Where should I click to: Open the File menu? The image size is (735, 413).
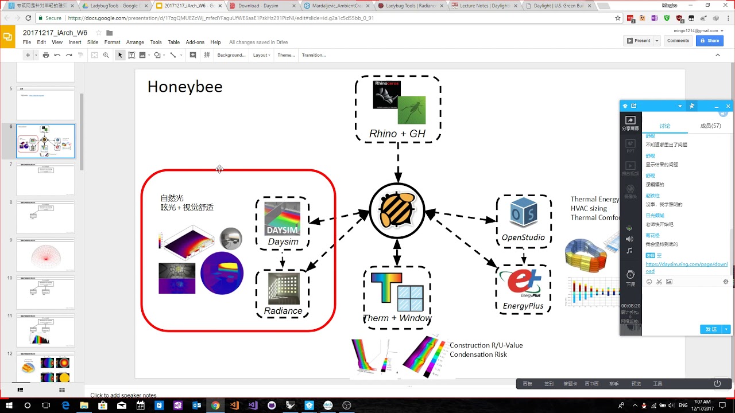27,42
